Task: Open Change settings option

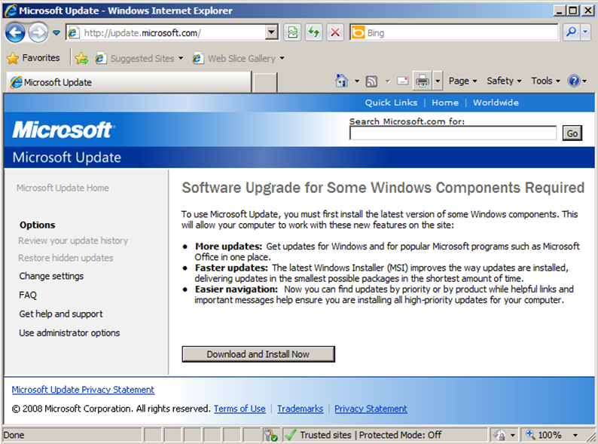Action: (x=51, y=276)
